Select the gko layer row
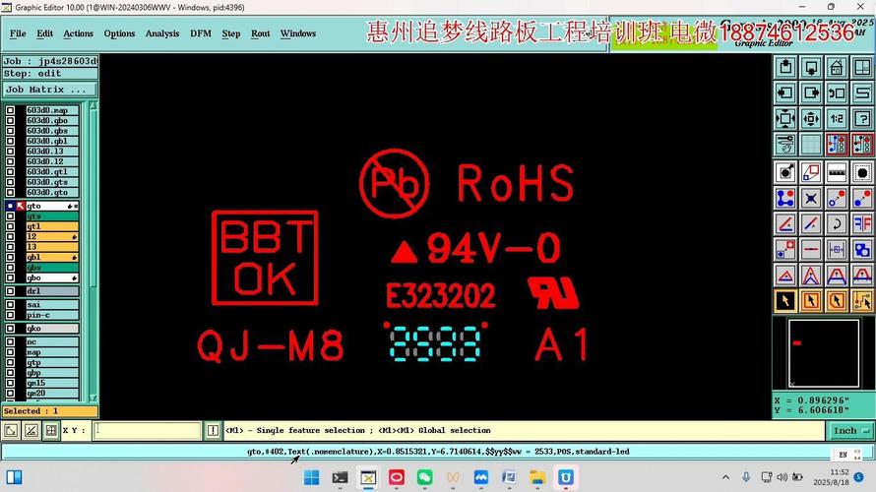The width and height of the screenshot is (876, 492). click(x=51, y=328)
